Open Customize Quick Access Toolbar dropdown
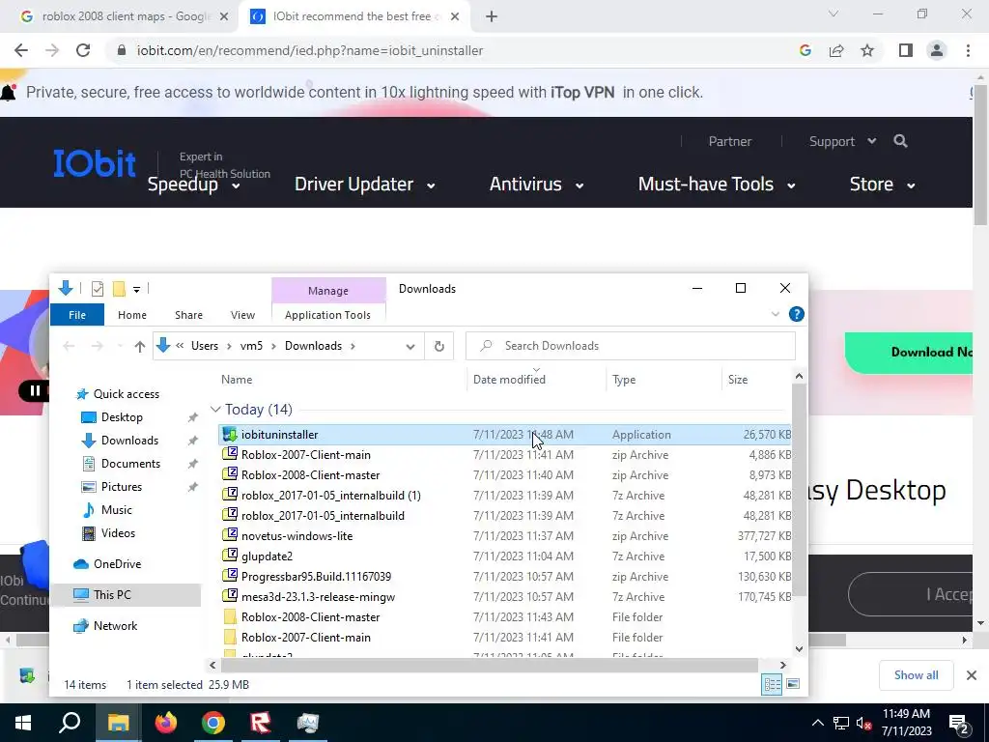The height and width of the screenshot is (742, 989). 136,290
